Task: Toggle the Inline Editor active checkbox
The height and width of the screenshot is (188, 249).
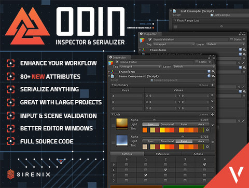Action: 117,62
